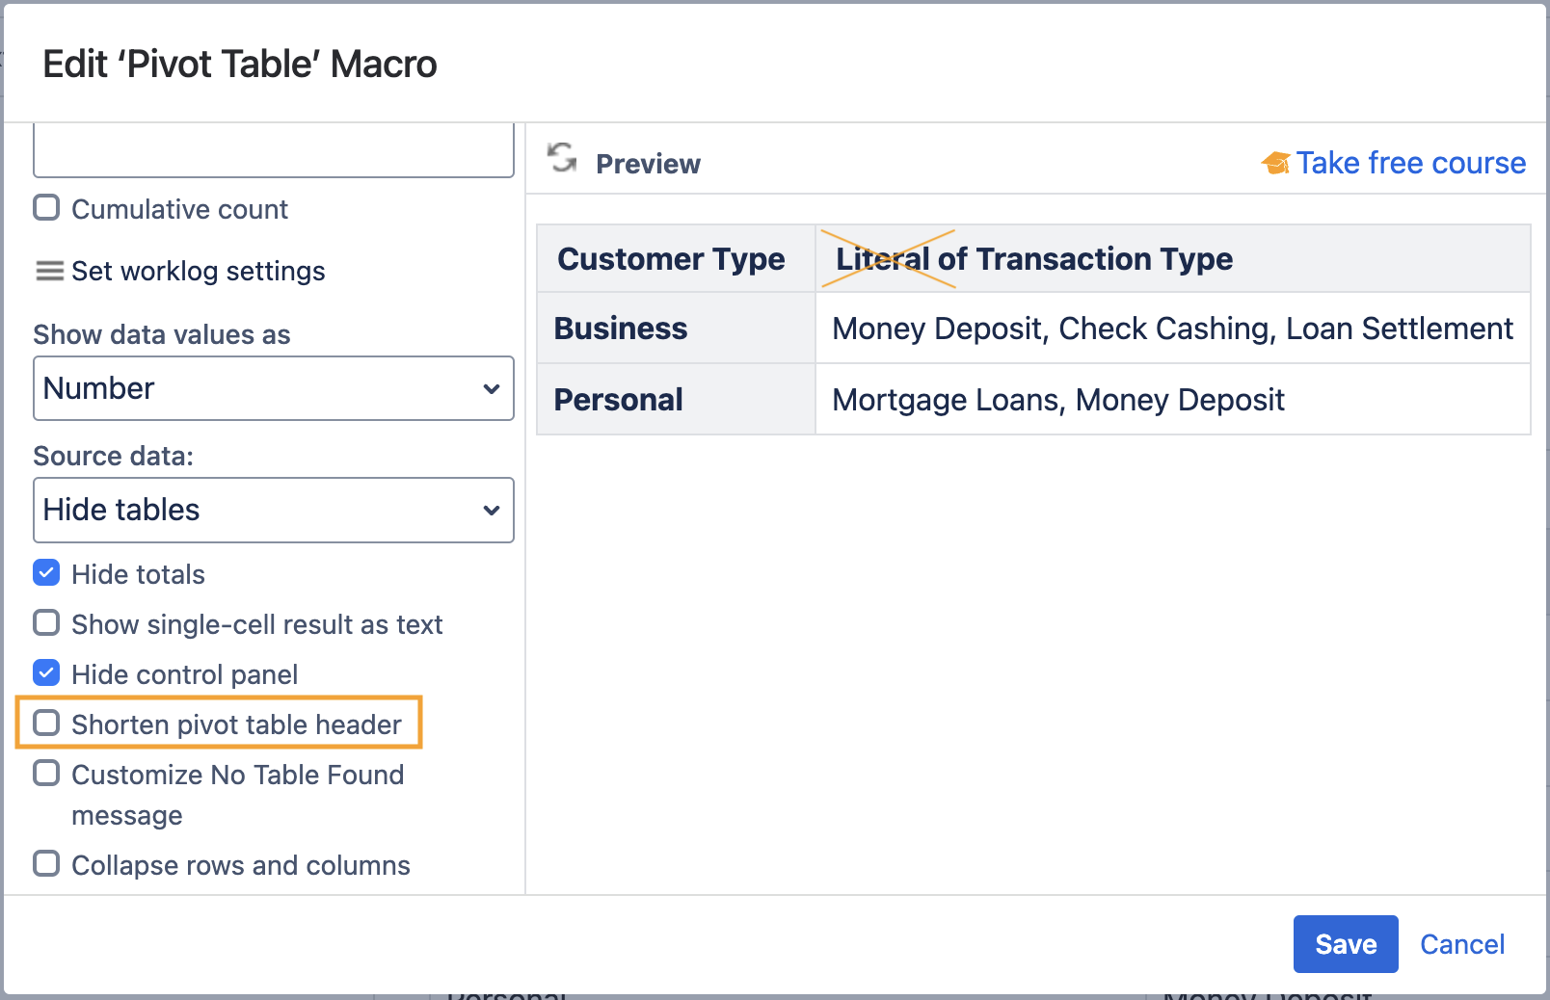
Task: Click the refresh preview icon
Action: 562,158
